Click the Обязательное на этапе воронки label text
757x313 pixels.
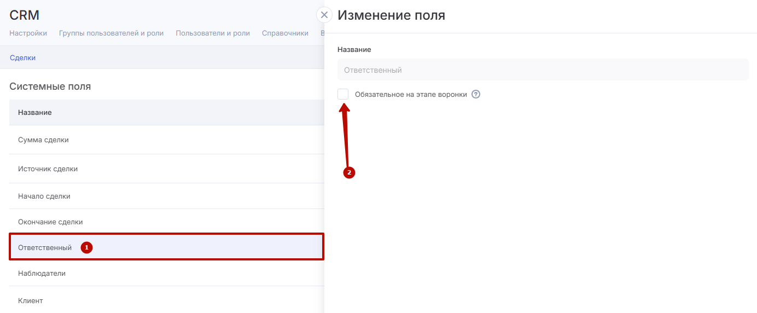pyautogui.click(x=411, y=94)
